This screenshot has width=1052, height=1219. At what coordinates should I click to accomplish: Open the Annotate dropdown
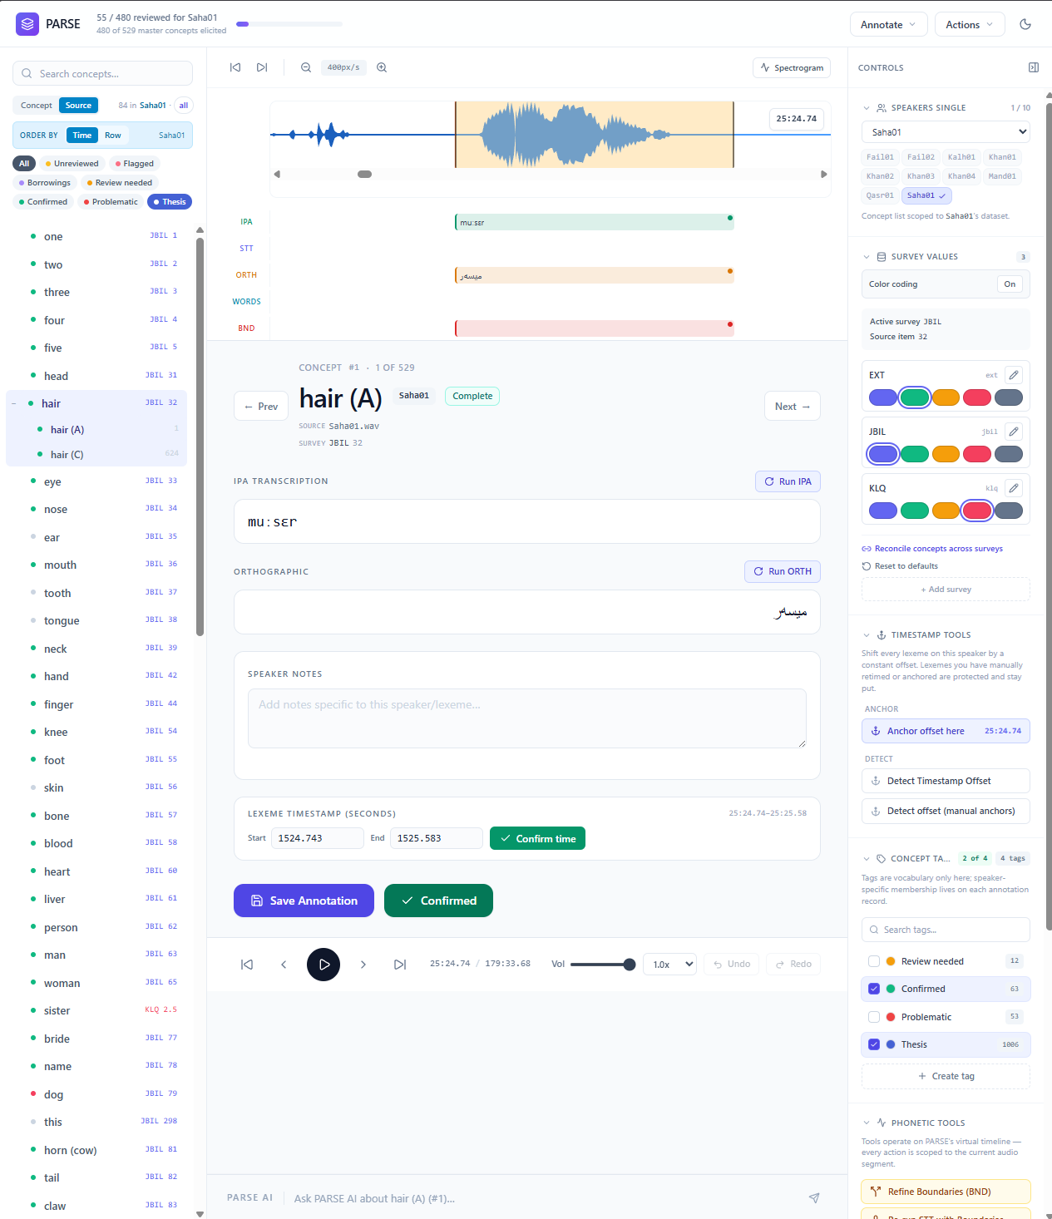888,25
